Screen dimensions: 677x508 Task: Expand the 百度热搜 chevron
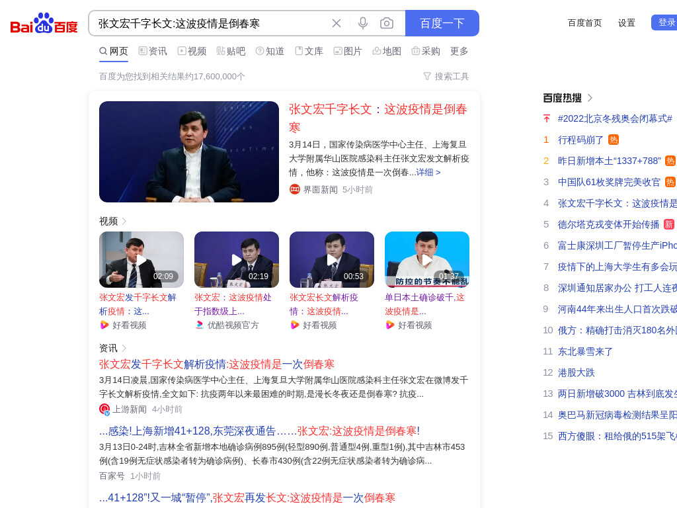590,98
